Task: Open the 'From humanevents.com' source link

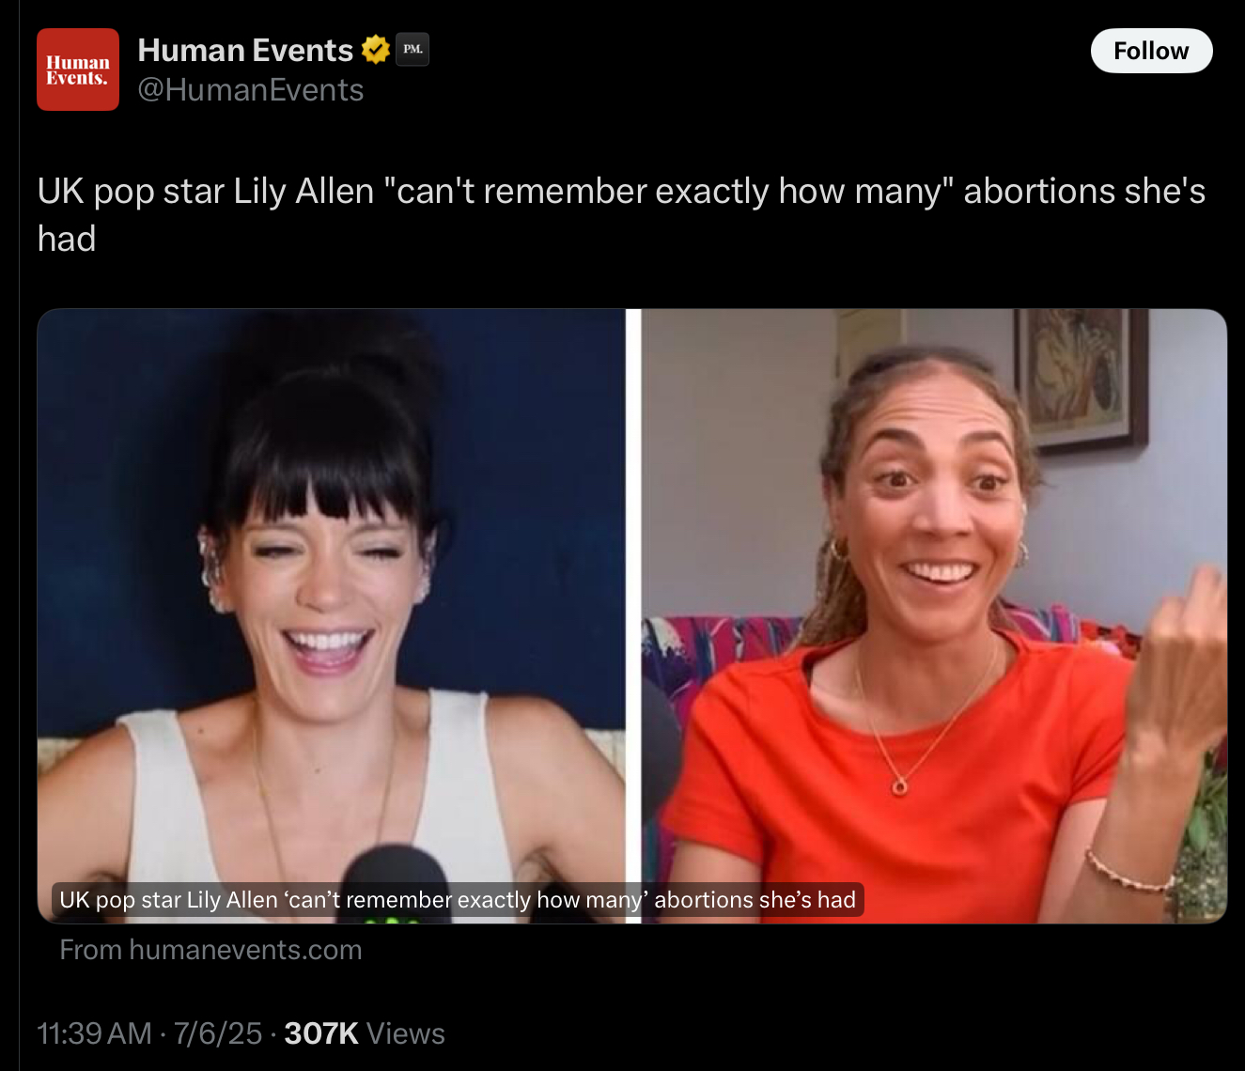Action: 210,950
